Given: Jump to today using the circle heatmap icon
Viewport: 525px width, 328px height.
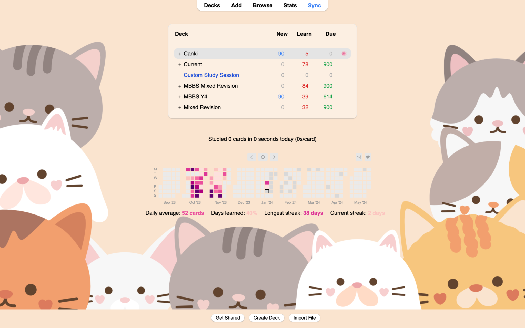Looking at the screenshot, I should pos(262,157).
